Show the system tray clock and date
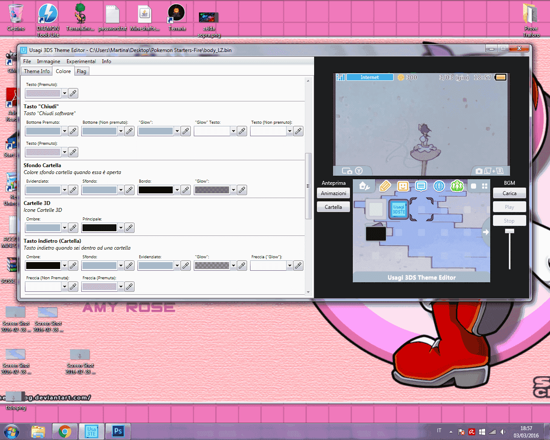 click(x=526, y=432)
